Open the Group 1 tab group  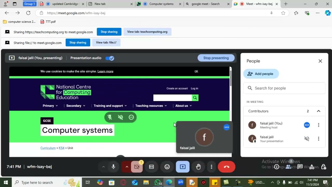click(x=29, y=4)
